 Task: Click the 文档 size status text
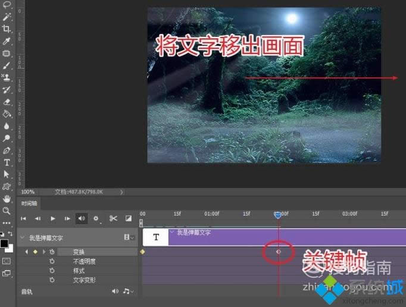point(79,192)
